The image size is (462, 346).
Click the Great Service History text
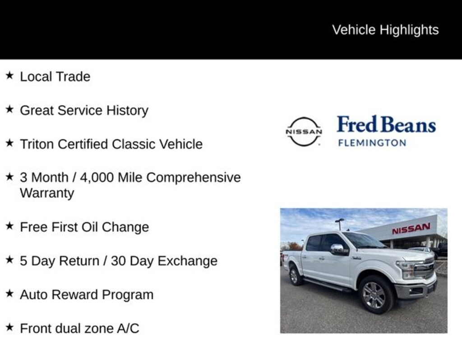(x=84, y=110)
